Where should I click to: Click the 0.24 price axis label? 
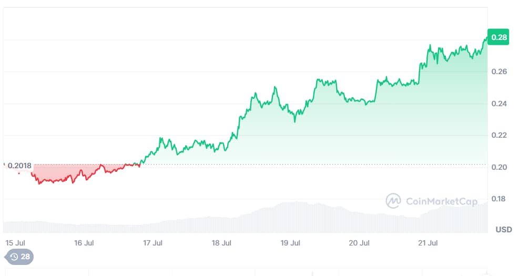point(500,104)
